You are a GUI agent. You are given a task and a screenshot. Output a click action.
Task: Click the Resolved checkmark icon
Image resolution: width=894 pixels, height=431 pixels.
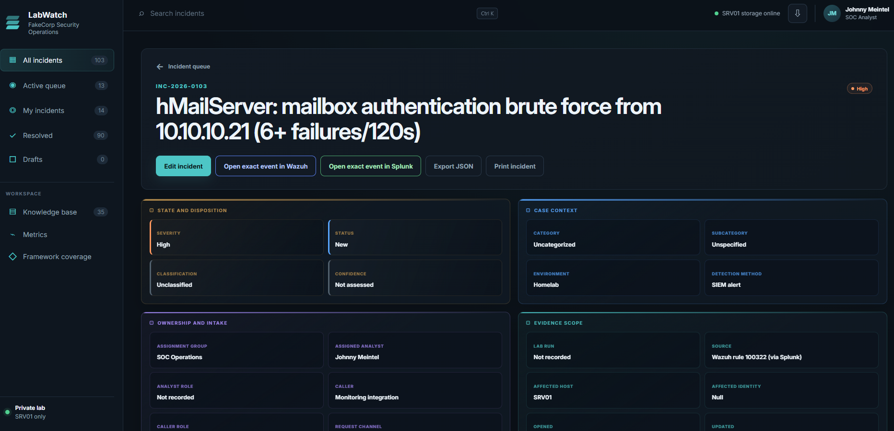pyautogui.click(x=13, y=136)
